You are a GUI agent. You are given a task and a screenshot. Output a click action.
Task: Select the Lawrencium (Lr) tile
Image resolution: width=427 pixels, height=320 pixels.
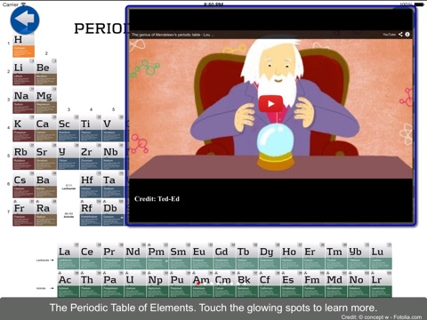[381, 284]
